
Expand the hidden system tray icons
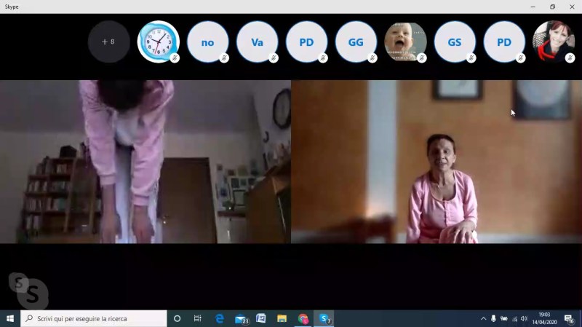483,319
